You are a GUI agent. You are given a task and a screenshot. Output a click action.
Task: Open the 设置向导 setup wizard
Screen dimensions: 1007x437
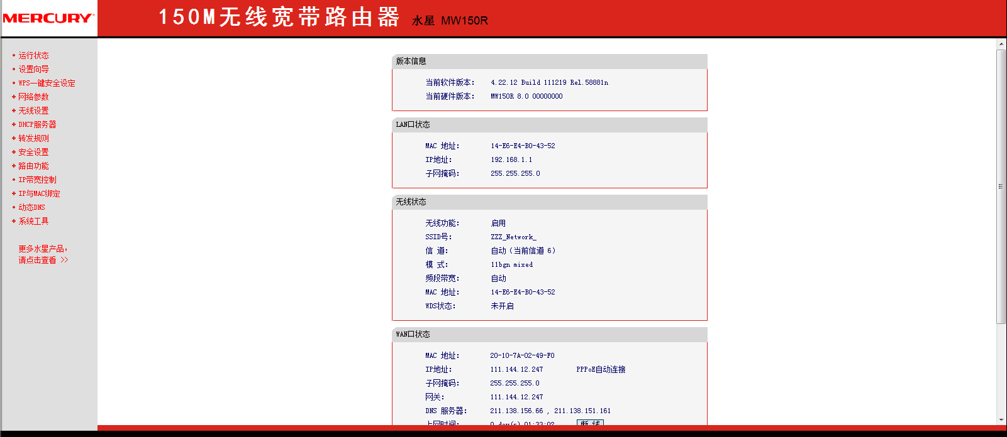(33, 69)
